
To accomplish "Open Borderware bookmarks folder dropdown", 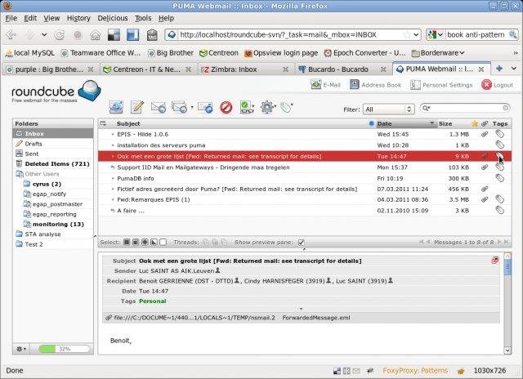I will click(438, 52).
